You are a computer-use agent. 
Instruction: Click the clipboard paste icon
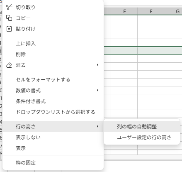(9, 29)
